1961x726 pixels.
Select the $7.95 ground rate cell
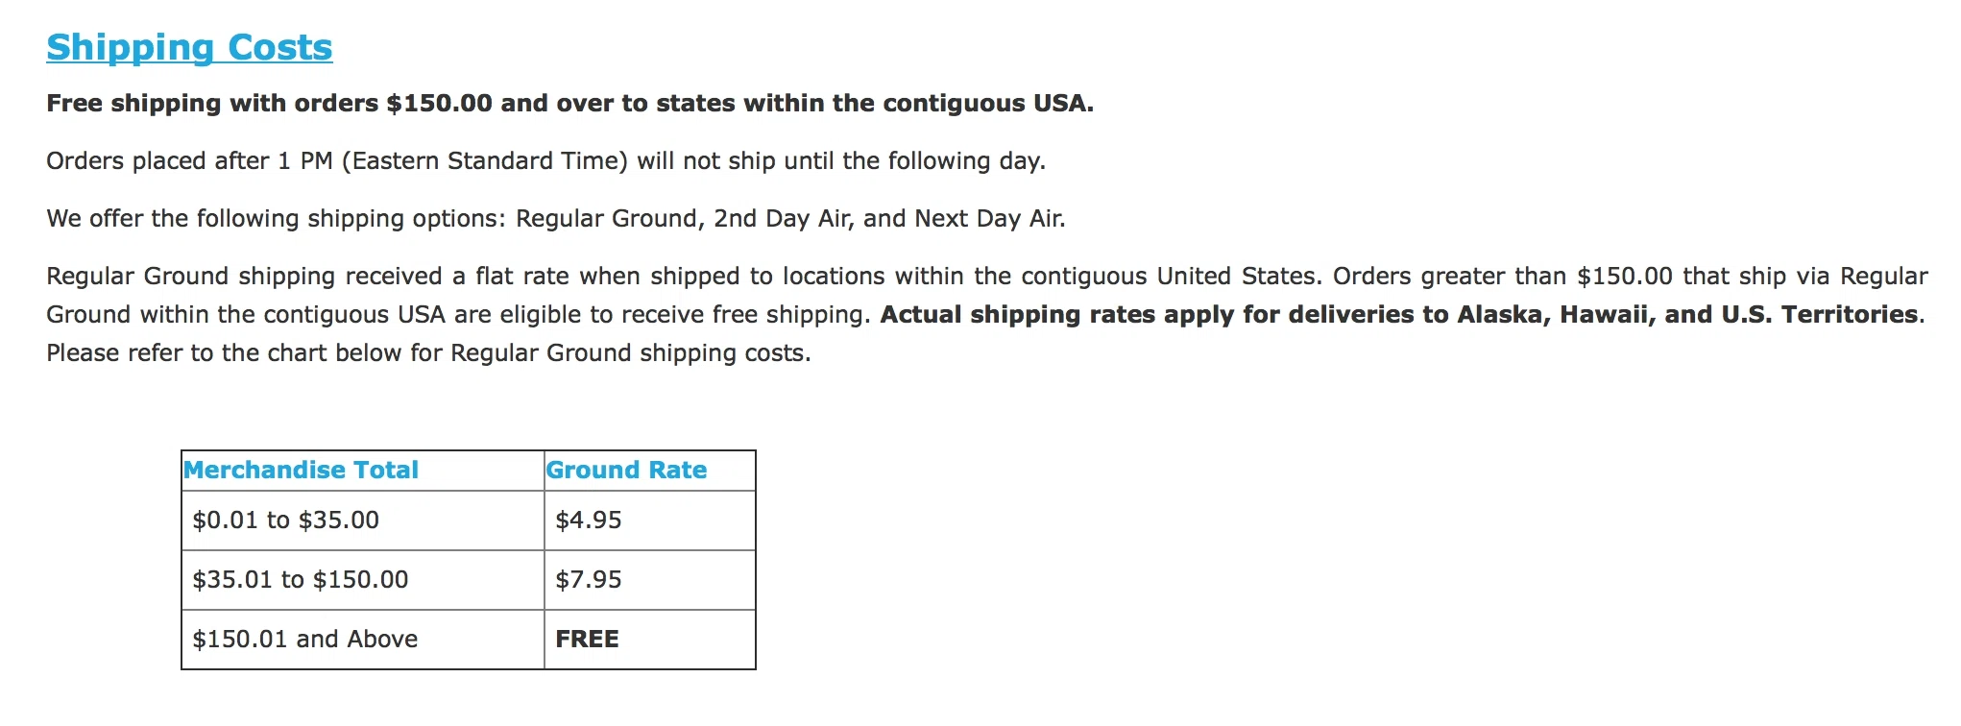tap(650, 580)
